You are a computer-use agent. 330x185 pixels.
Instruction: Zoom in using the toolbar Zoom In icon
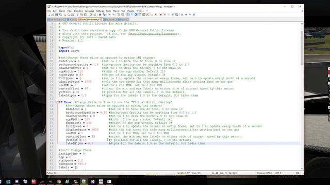pos(109,15)
